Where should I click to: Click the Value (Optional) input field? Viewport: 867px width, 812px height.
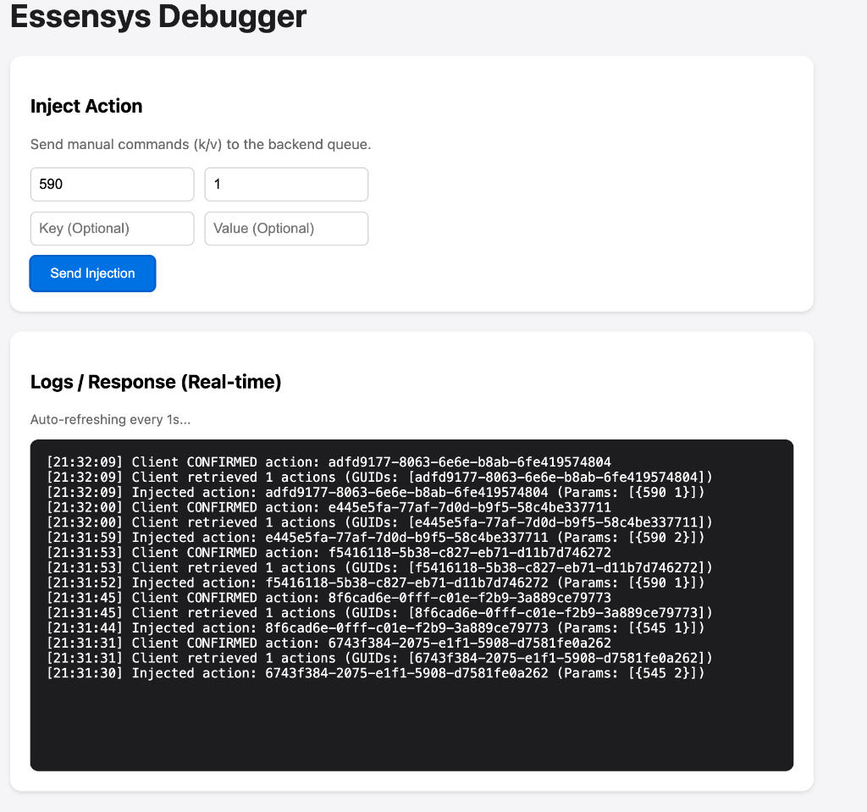click(x=285, y=228)
